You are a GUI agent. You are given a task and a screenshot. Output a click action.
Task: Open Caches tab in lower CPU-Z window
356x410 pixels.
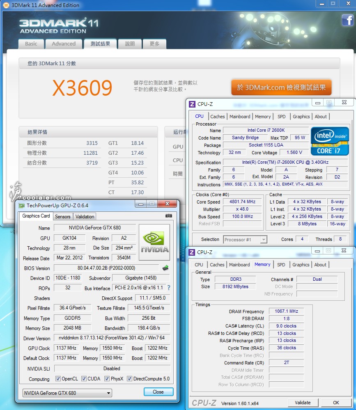(217, 265)
